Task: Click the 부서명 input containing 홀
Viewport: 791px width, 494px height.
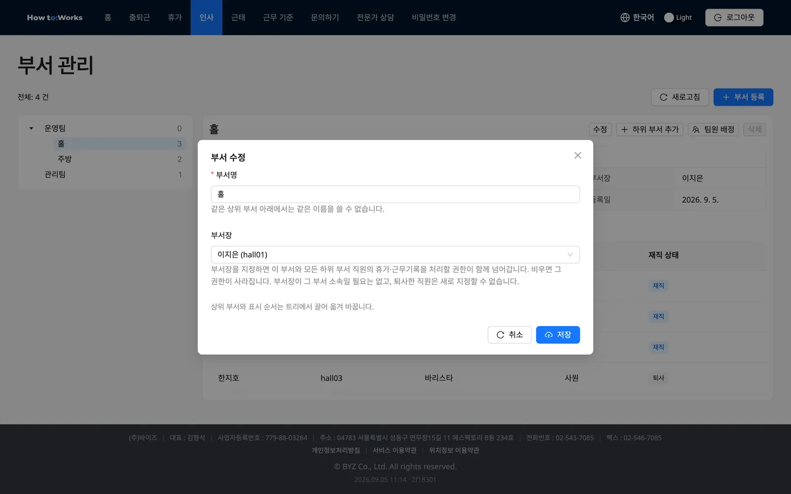Action: pos(395,194)
